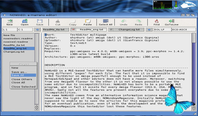Select nowined.readme in the pages list

pos(19,42)
